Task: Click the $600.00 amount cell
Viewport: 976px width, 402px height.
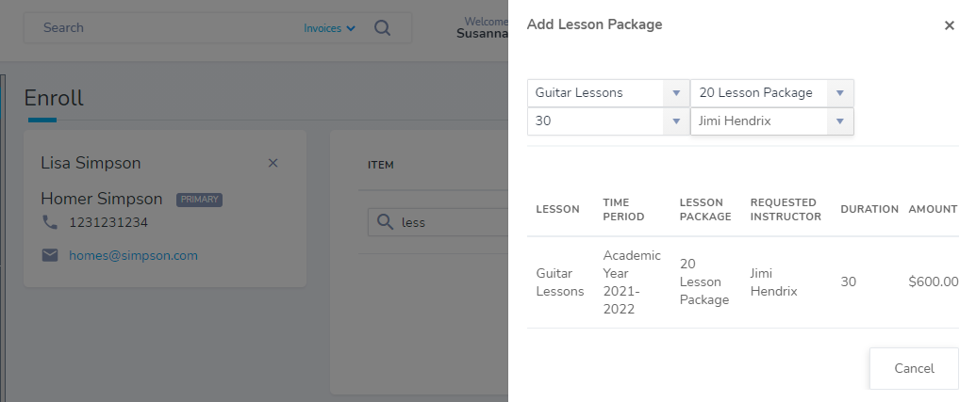Action: tap(933, 282)
